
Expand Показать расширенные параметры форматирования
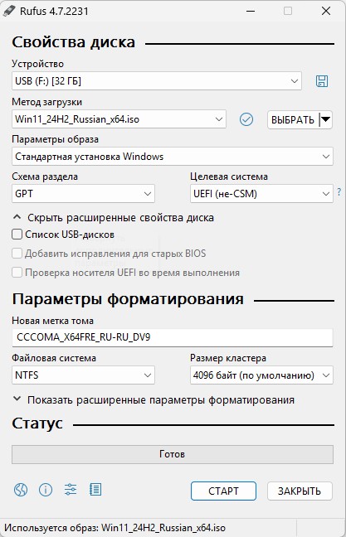154,400
